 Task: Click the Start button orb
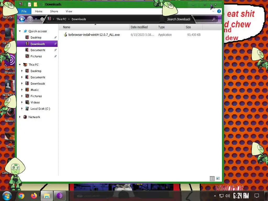7,196
